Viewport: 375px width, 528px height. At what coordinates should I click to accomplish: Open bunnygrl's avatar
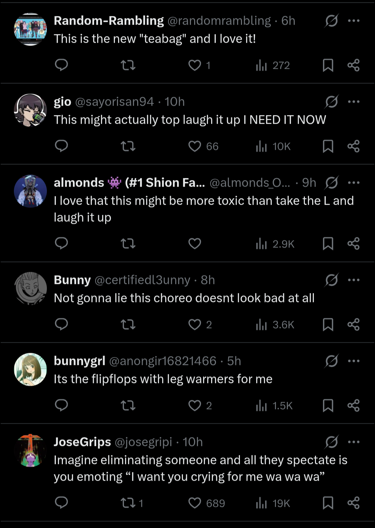pos(30,369)
